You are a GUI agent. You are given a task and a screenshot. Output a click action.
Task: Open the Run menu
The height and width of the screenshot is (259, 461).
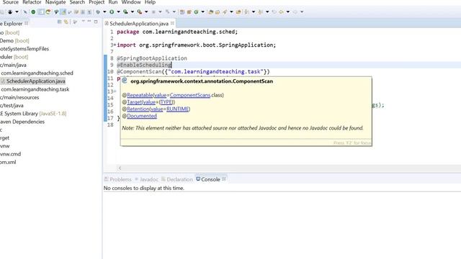pyautogui.click(x=113, y=2)
